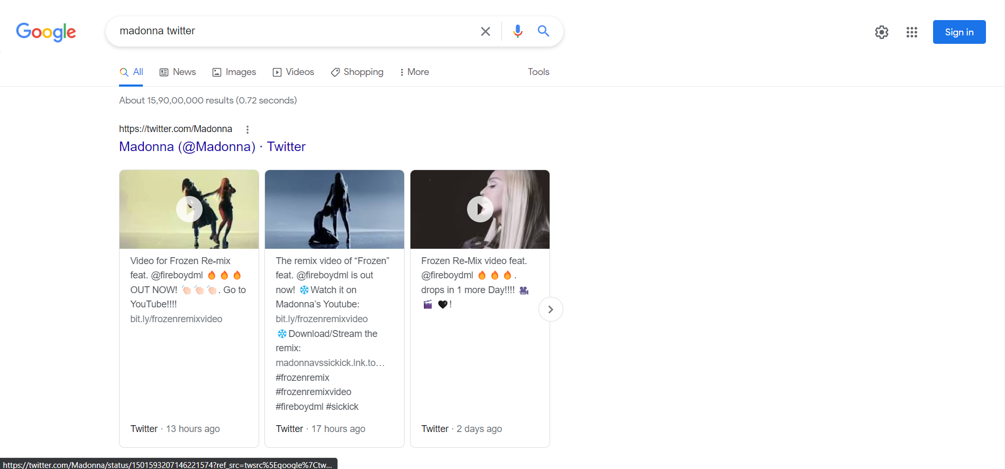The width and height of the screenshot is (1005, 469).
Task: Click the https://twitter.com/Madonna URL text
Action: pyautogui.click(x=176, y=129)
